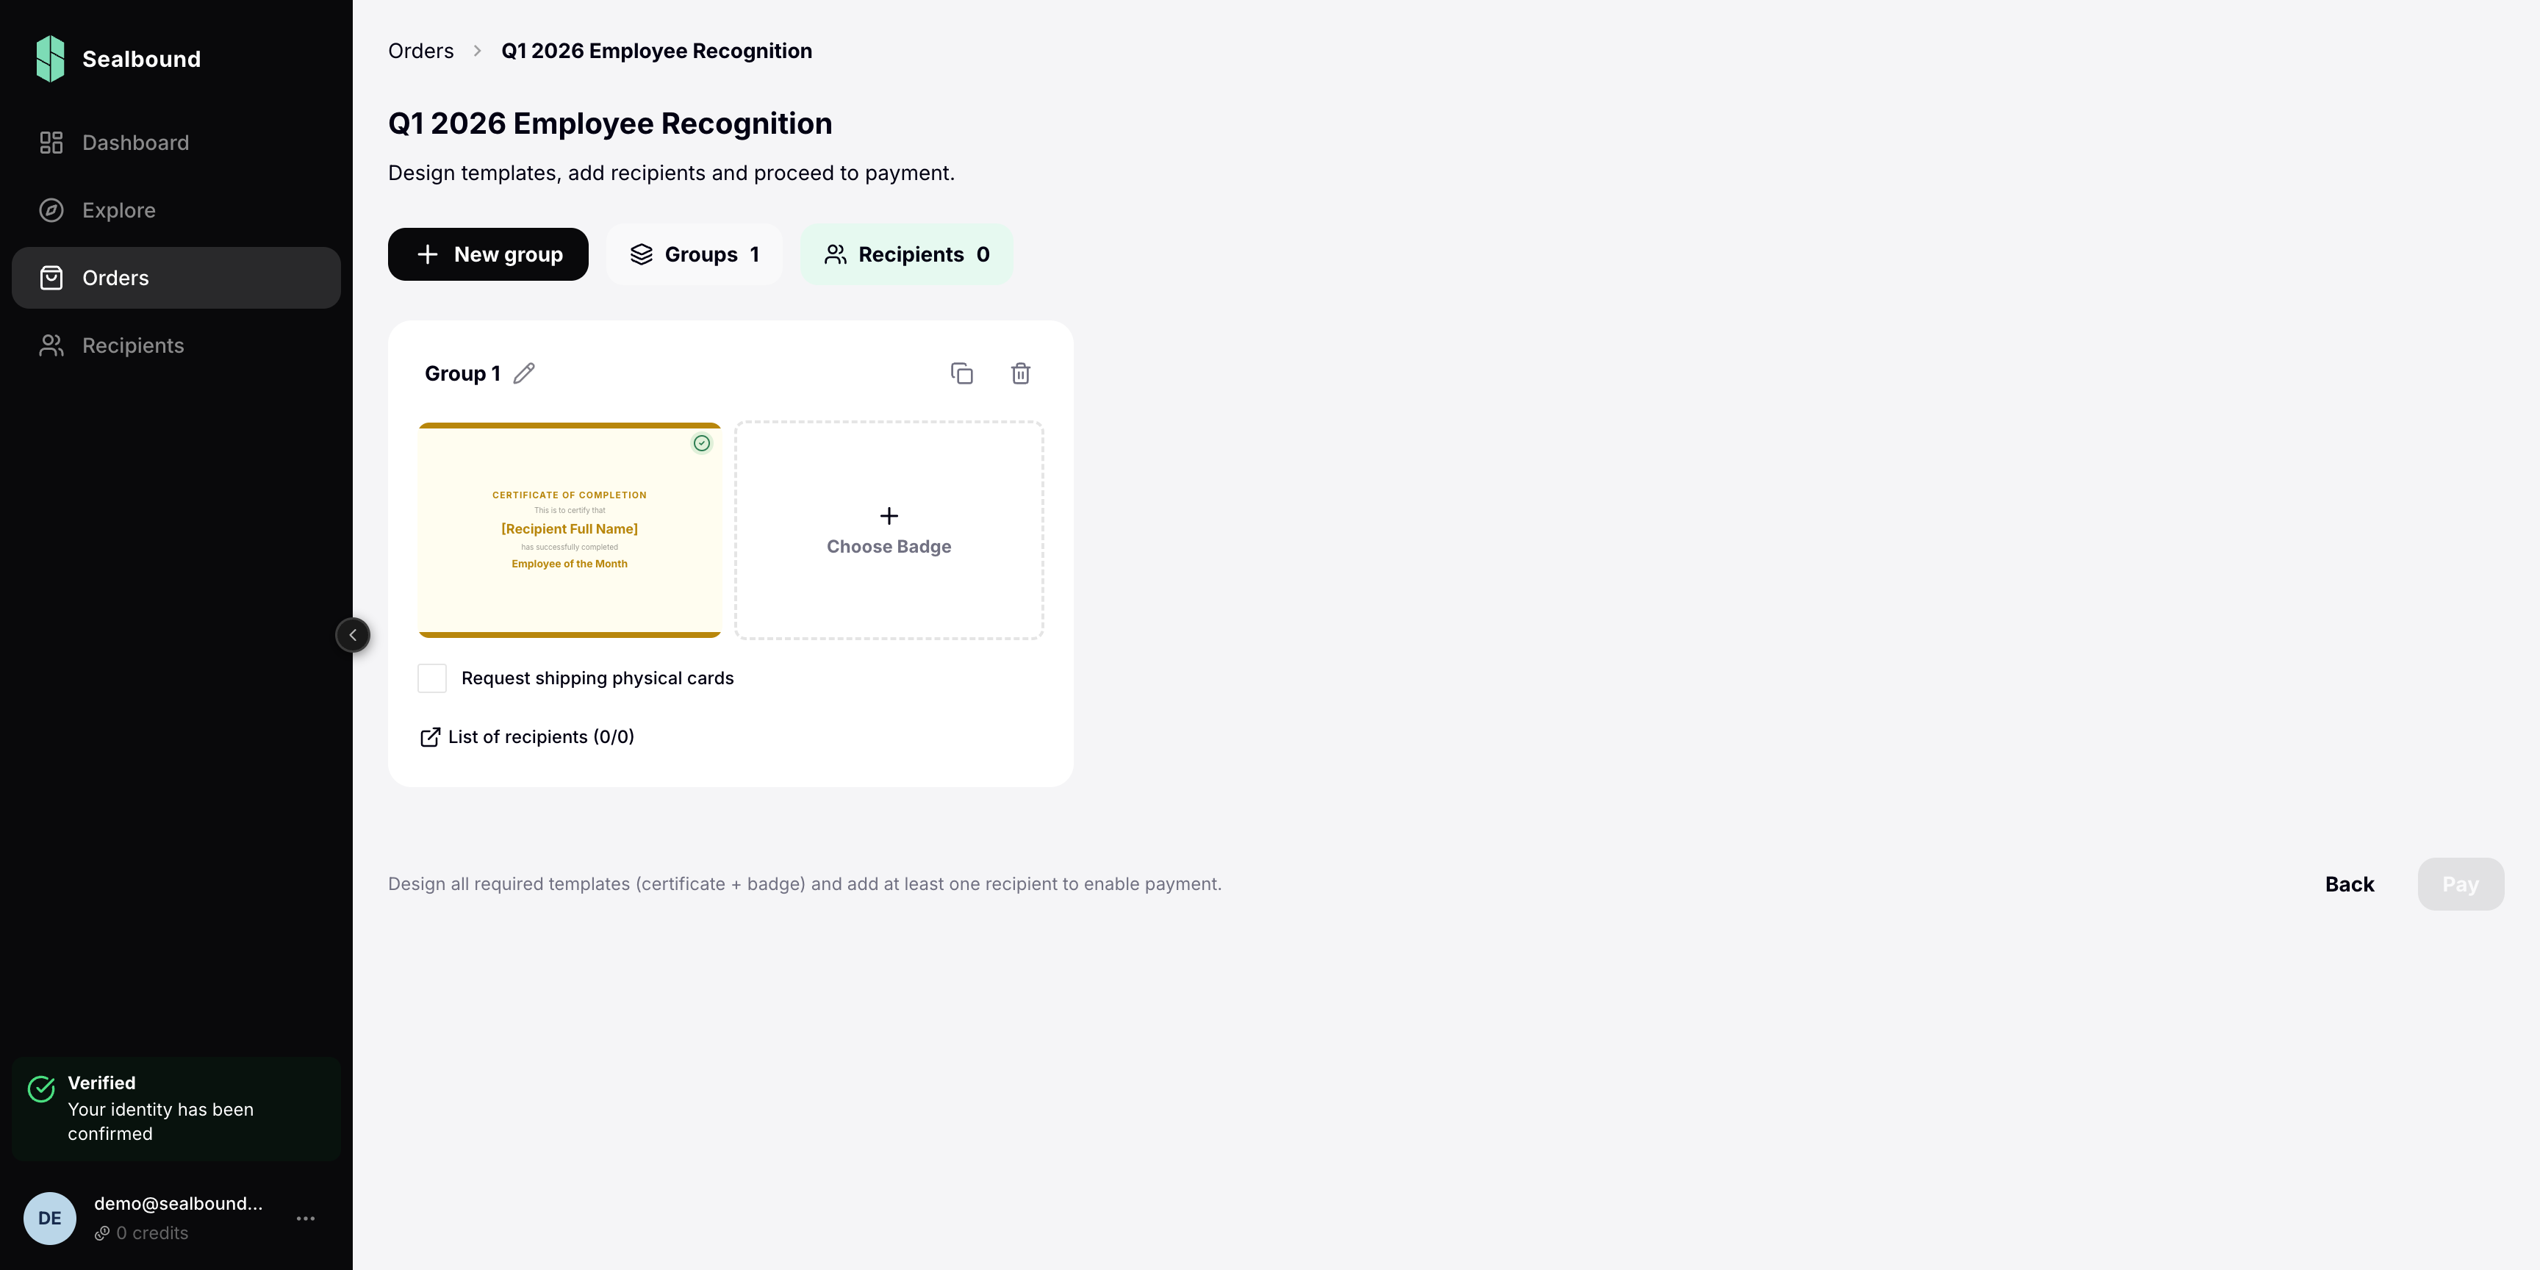Delete Group 1 with trash icon
The width and height of the screenshot is (2540, 1270).
point(1021,373)
